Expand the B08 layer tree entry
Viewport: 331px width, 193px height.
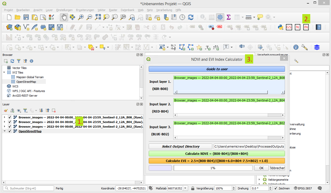click(x=5, y=117)
